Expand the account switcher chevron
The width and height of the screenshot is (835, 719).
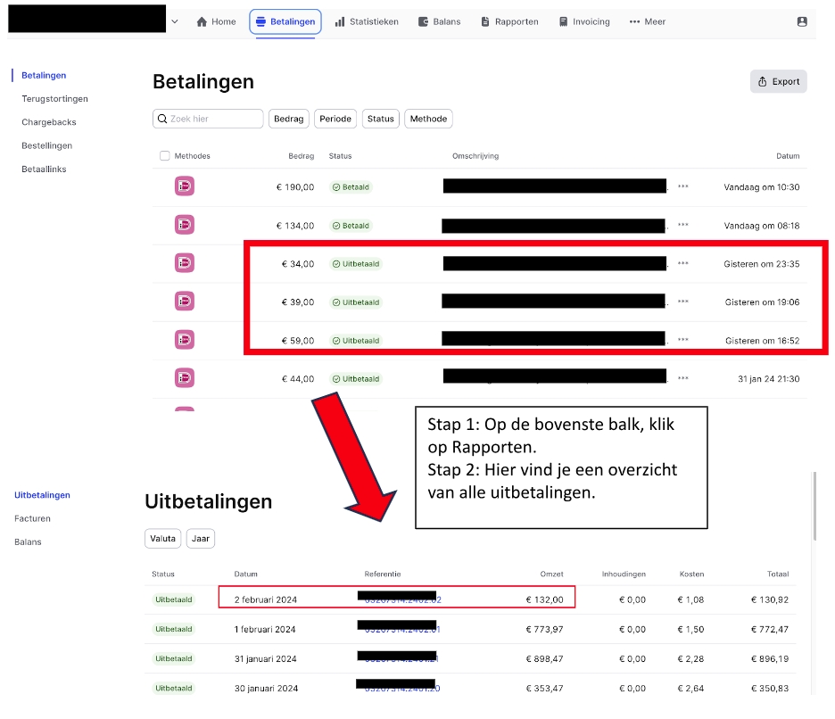click(x=174, y=21)
